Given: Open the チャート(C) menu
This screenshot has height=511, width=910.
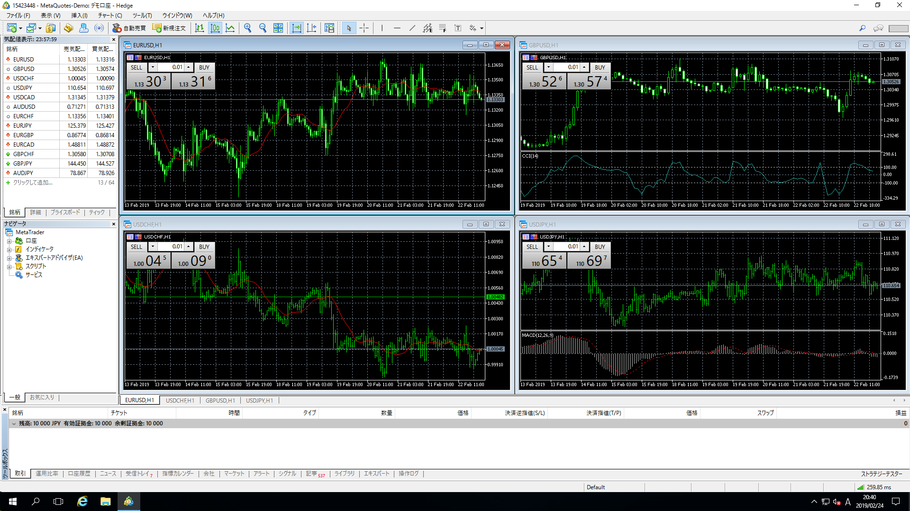Looking at the screenshot, I should pyautogui.click(x=110, y=16).
